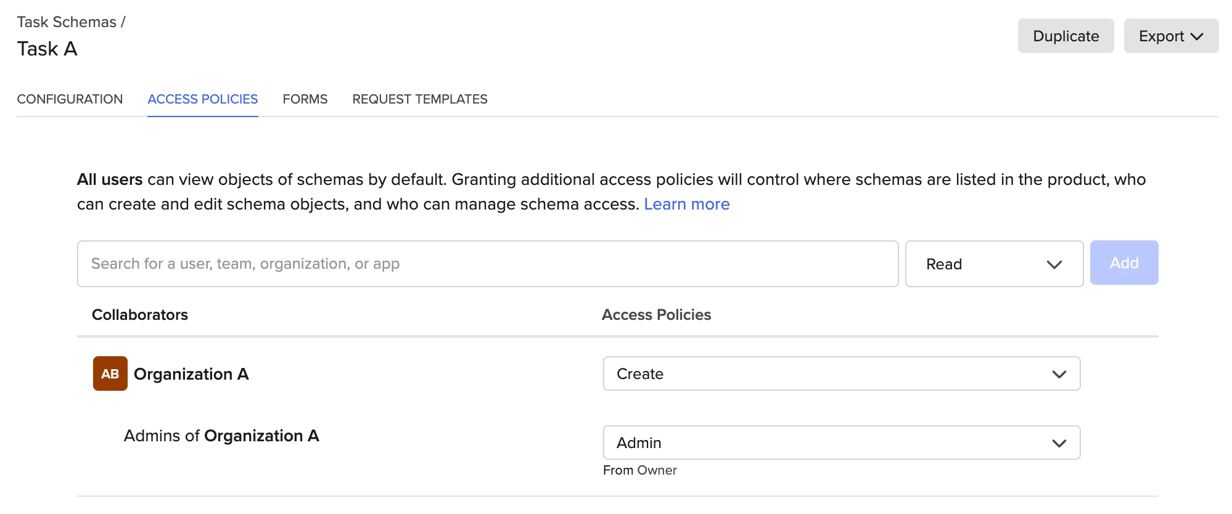This screenshot has height=514, width=1232.
Task: Click the Organization A collaborator name
Action: coord(191,374)
